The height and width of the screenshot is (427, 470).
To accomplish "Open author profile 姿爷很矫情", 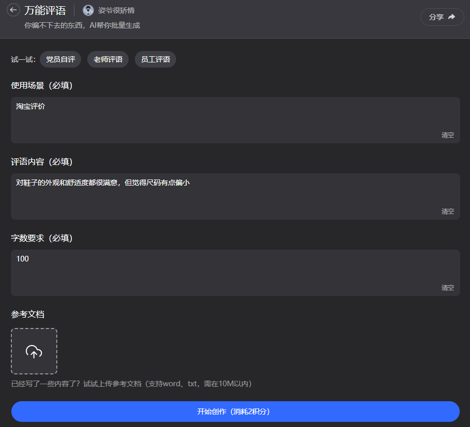I will pos(116,10).
